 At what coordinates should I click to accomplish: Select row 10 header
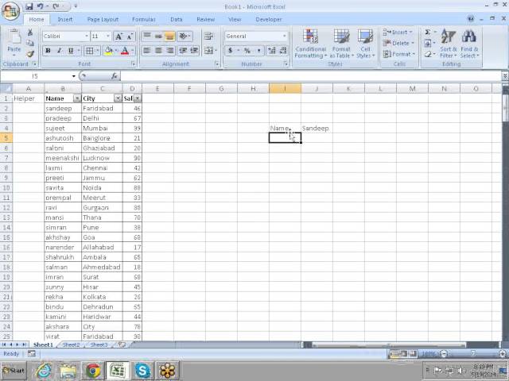pyautogui.click(x=6, y=188)
